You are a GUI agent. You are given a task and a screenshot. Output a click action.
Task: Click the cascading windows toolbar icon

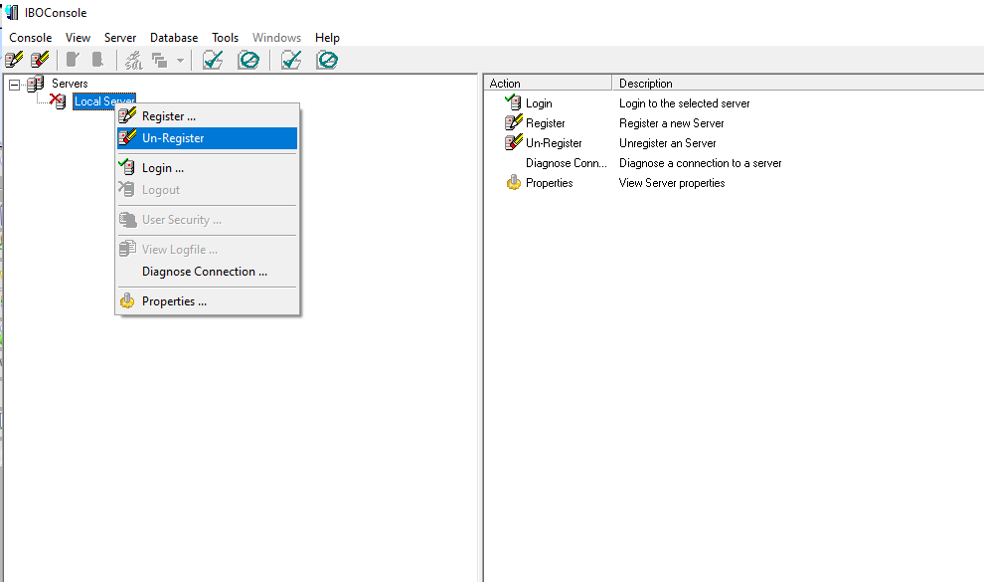click(159, 61)
